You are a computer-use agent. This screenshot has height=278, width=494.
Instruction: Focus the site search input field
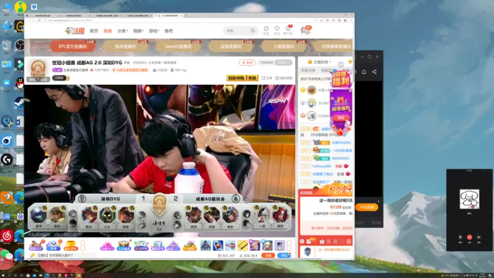[x=237, y=30]
